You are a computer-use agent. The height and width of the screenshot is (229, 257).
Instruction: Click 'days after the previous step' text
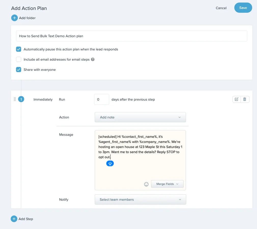133,99
